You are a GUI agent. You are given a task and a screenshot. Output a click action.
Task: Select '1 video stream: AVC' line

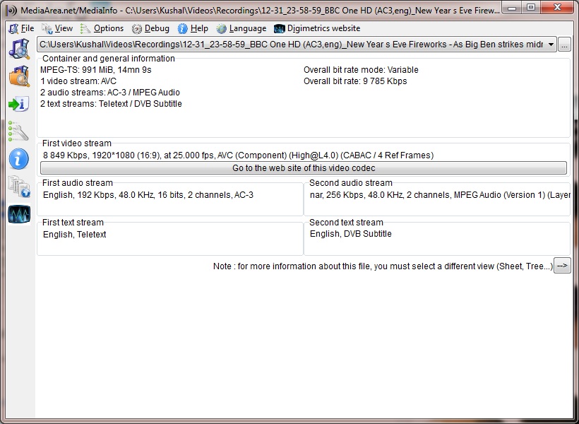pos(78,81)
